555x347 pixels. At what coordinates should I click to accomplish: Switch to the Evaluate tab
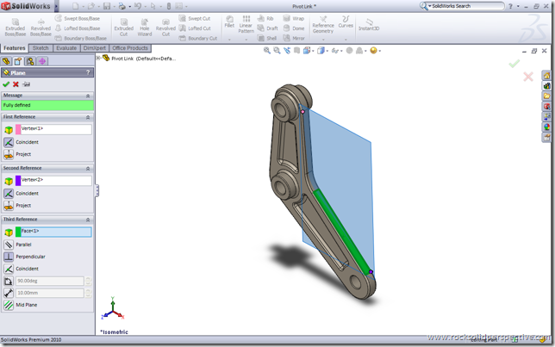coord(66,48)
